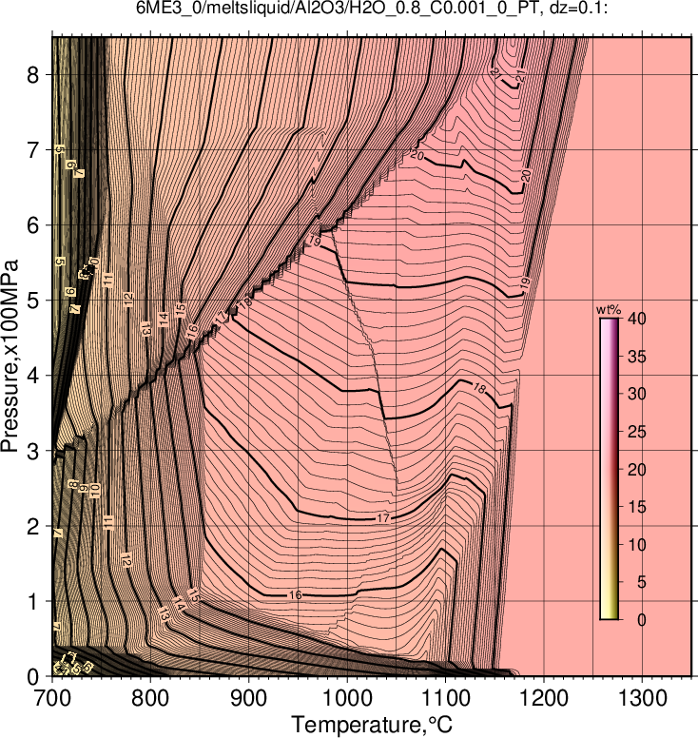Click the 'wt%' unit label above colorbar
Screen dimensions: 698x738
(609, 310)
